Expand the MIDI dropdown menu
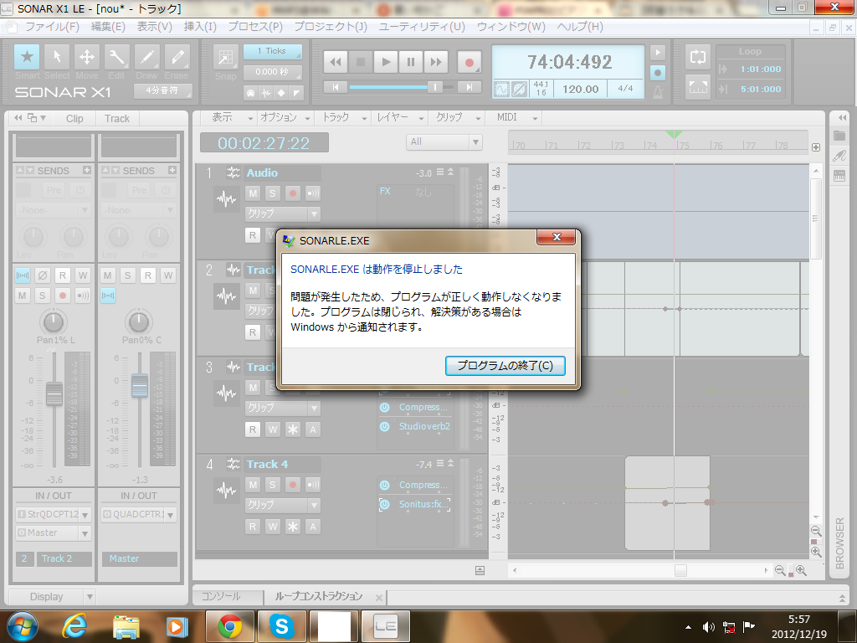Screen dimensions: 857x643 tap(516, 117)
